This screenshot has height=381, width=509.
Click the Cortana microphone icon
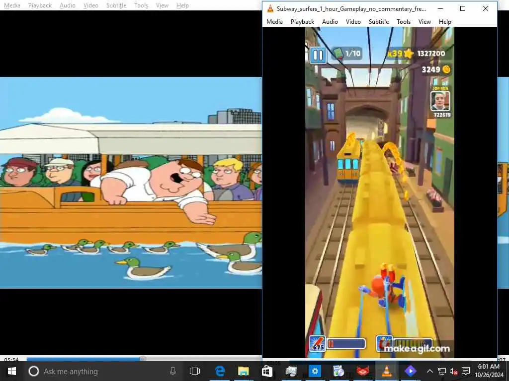click(172, 371)
